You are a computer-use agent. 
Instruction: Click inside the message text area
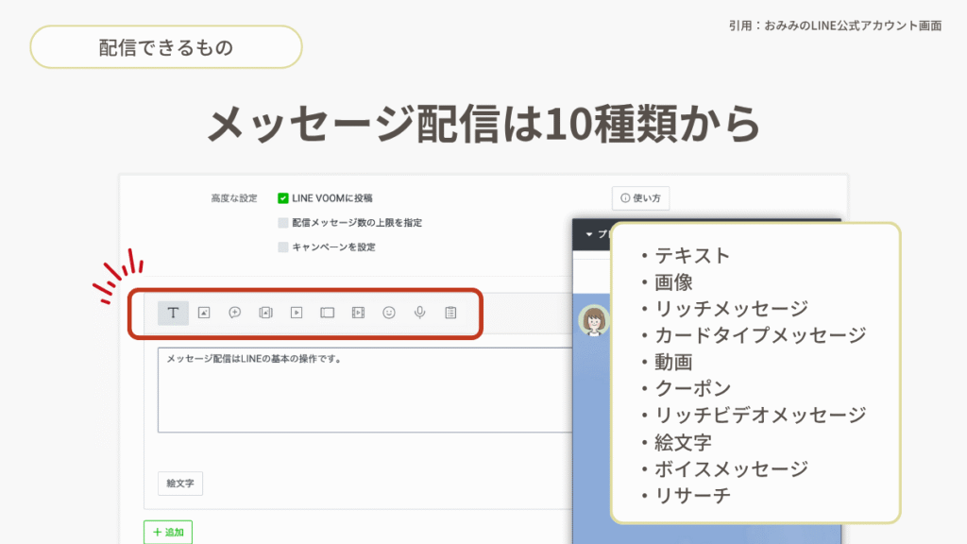pyautogui.click(x=364, y=390)
